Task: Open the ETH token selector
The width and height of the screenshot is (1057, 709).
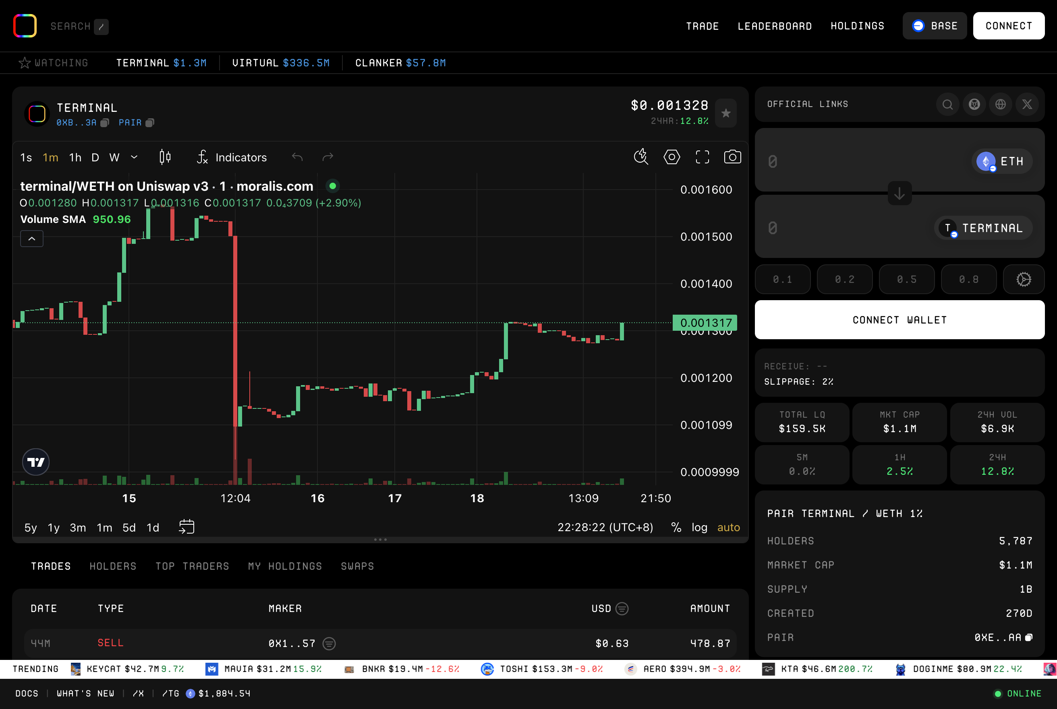Action: [1001, 161]
